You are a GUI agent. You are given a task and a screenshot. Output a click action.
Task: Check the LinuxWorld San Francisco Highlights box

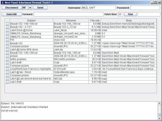[7, 69]
